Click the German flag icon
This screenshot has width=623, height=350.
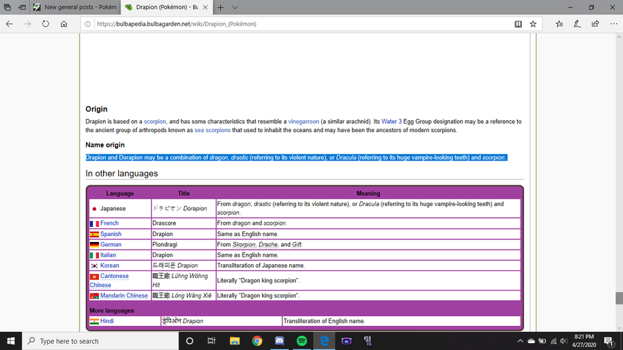[94, 245]
